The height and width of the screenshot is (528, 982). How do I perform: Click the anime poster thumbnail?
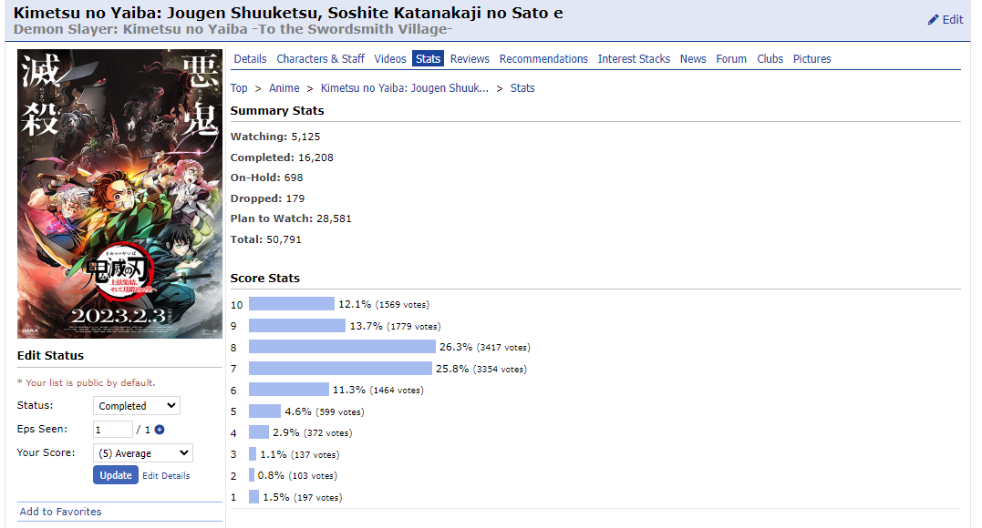(119, 194)
